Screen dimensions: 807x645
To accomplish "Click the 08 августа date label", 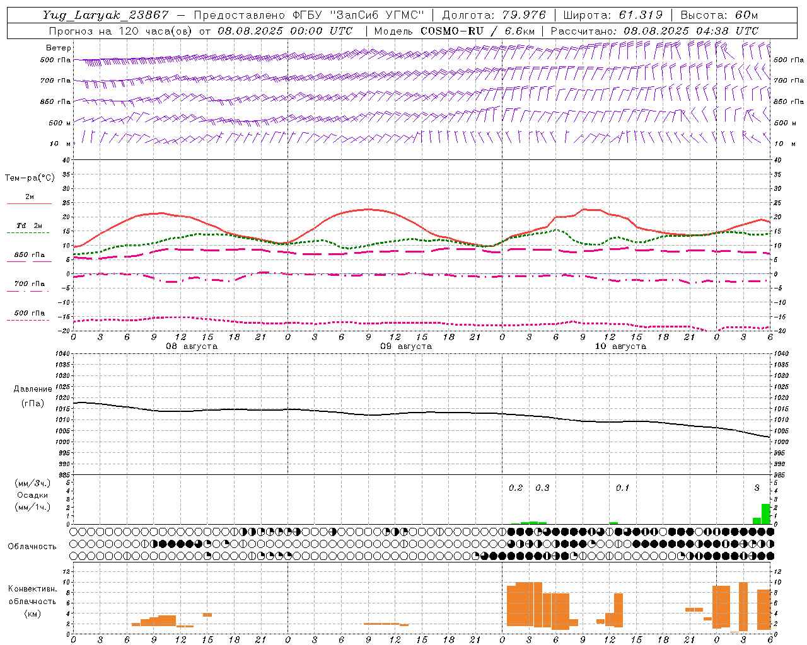I will (x=192, y=346).
